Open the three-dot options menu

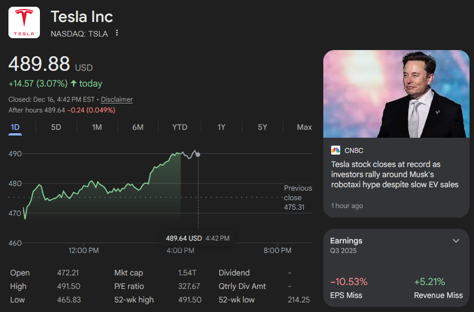point(117,33)
